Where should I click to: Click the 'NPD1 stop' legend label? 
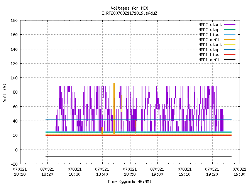pos(209,50)
